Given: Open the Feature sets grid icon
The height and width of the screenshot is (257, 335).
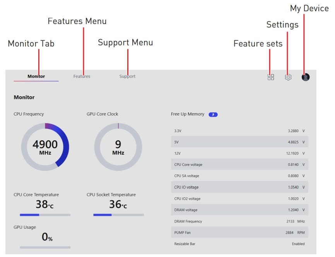Looking at the screenshot, I should click(271, 77).
